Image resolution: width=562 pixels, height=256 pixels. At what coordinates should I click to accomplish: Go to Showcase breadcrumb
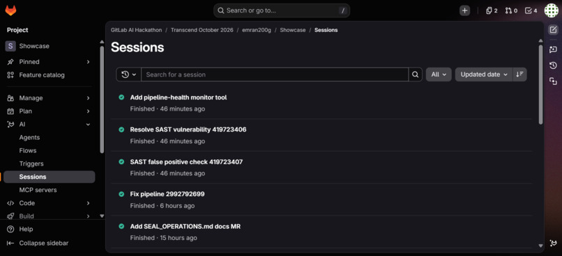(x=292, y=30)
